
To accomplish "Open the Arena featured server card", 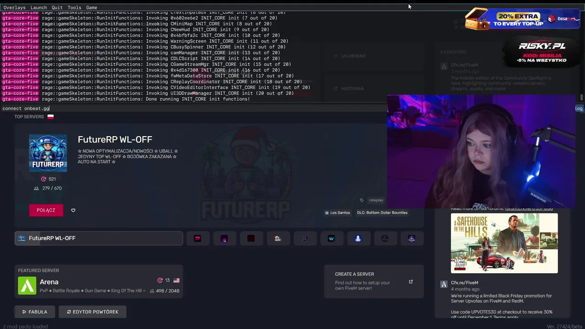I will pyautogui.click(x=99, y=281).
